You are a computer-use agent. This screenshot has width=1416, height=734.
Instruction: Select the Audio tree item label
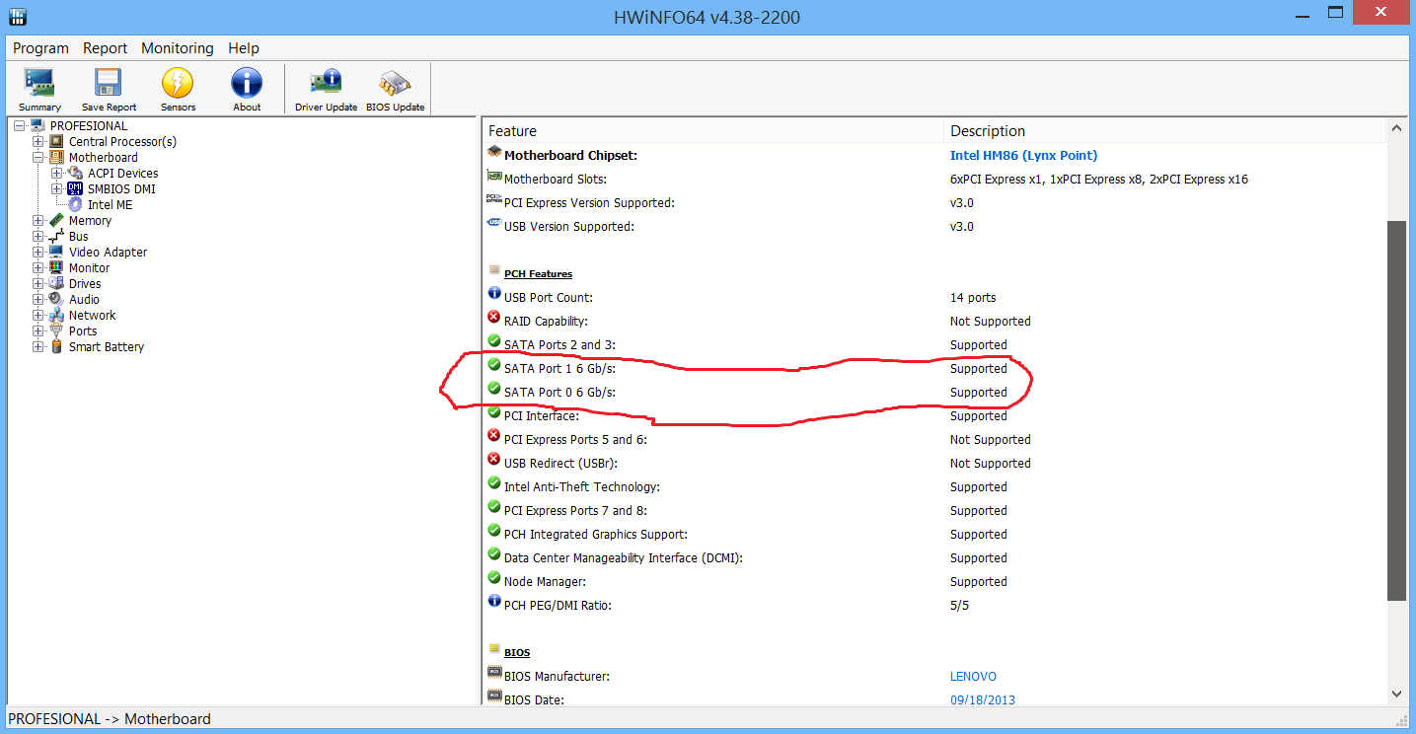coord(84,299)
